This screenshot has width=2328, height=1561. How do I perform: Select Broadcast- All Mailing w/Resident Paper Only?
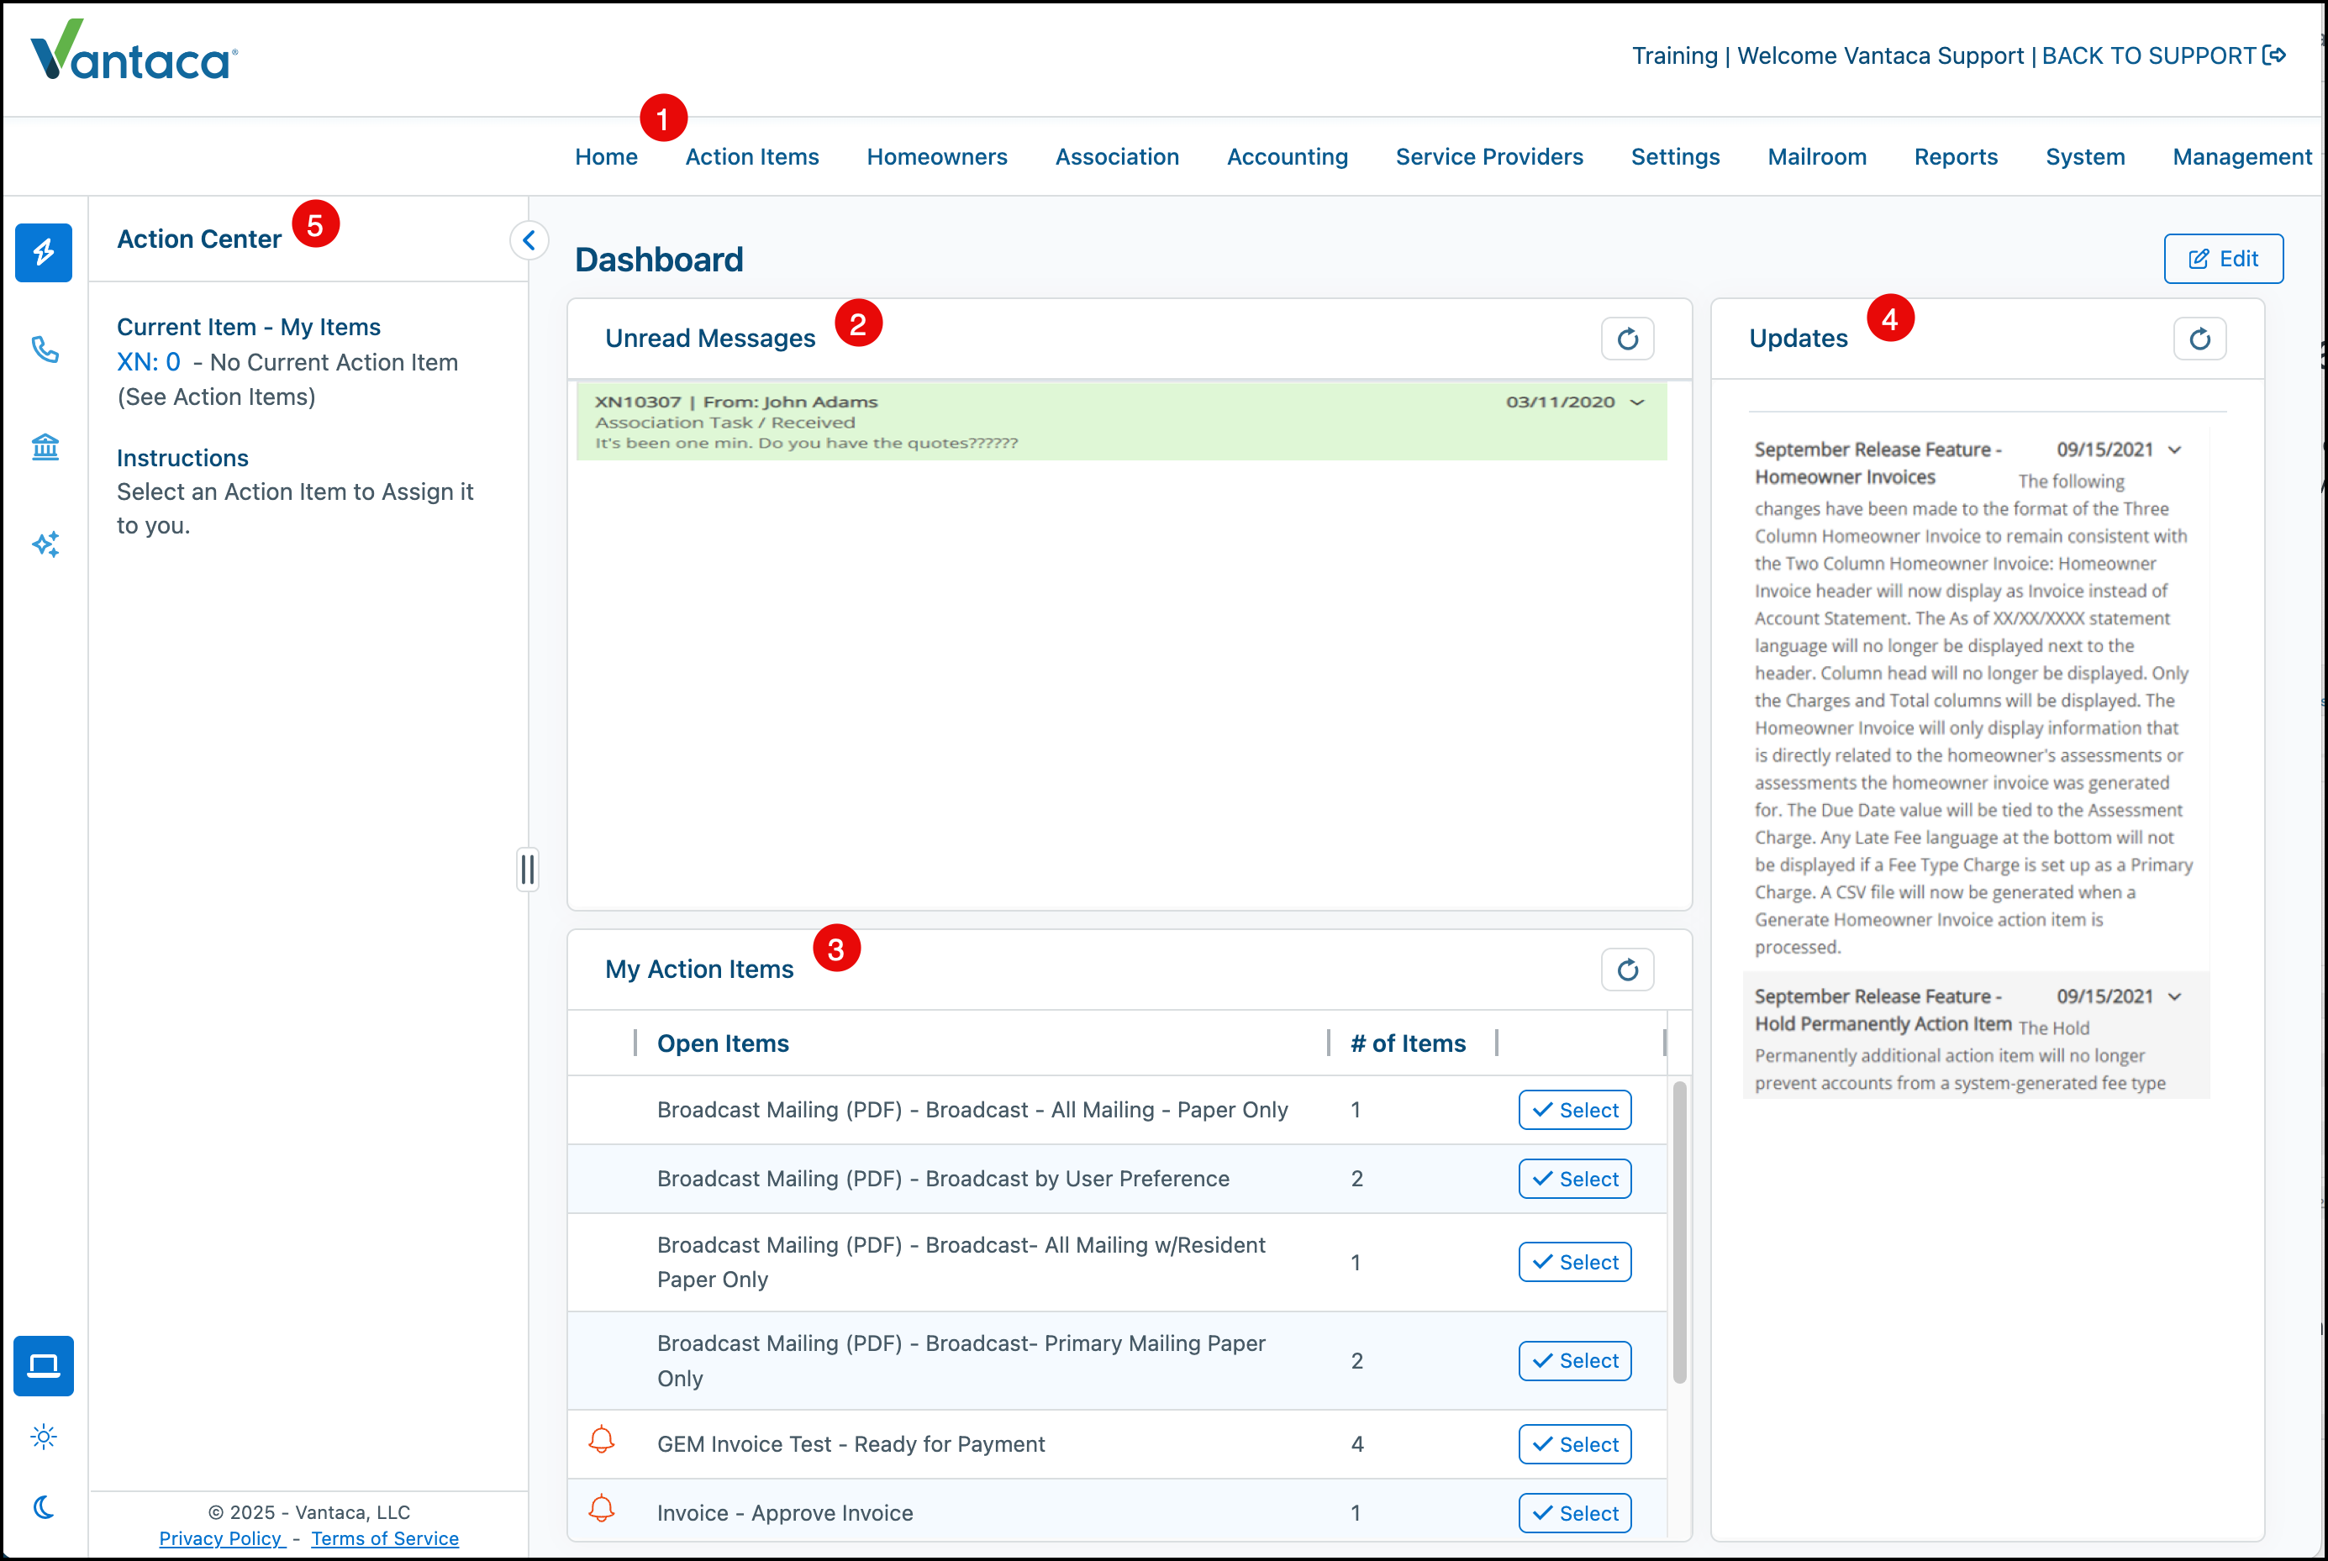1574,1263
